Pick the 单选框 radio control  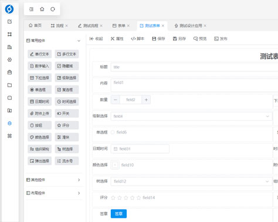40,90
